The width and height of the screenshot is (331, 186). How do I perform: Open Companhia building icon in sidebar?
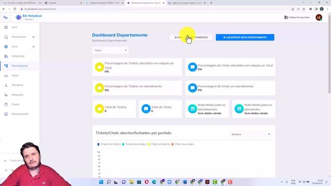coord(6,56)
